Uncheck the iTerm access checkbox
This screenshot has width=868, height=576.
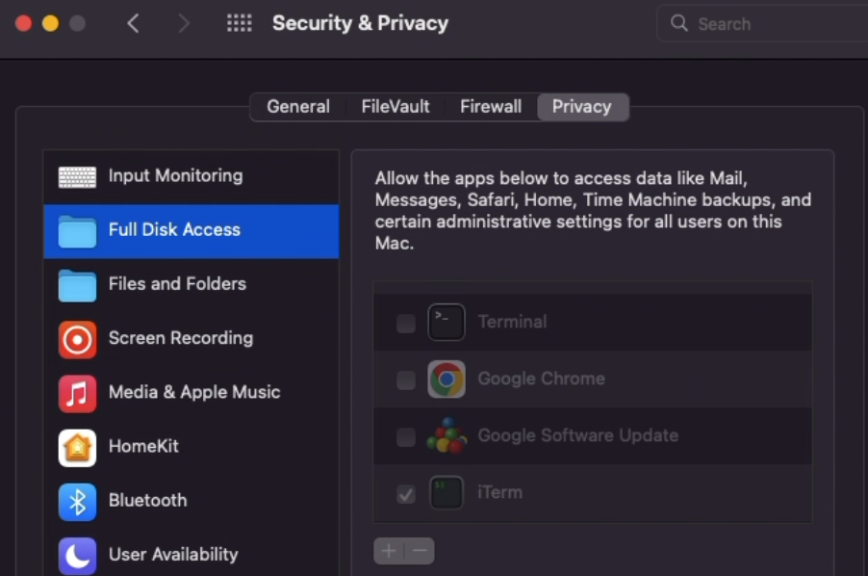coord(406,494)
